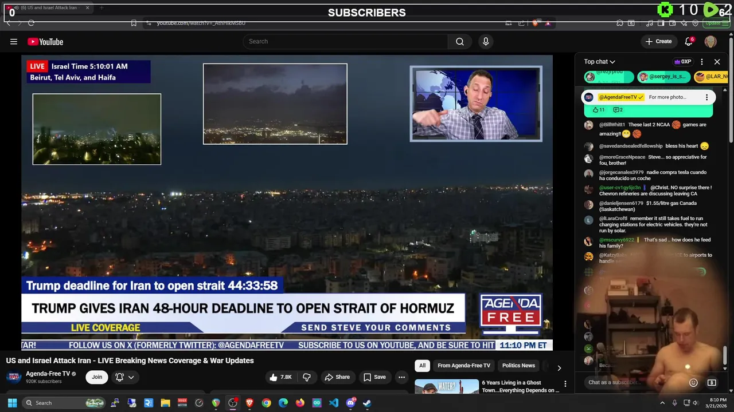734x412 pixels.
Task: Open the account avatar menu
Action: [x=710, y=41]
